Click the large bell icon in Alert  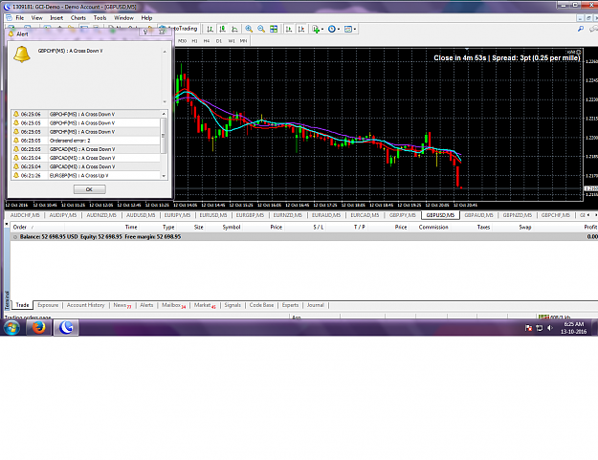[x=22, y=55]
